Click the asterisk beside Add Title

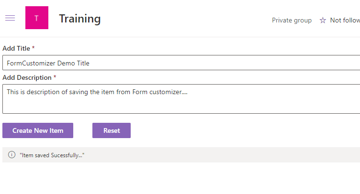33,48
